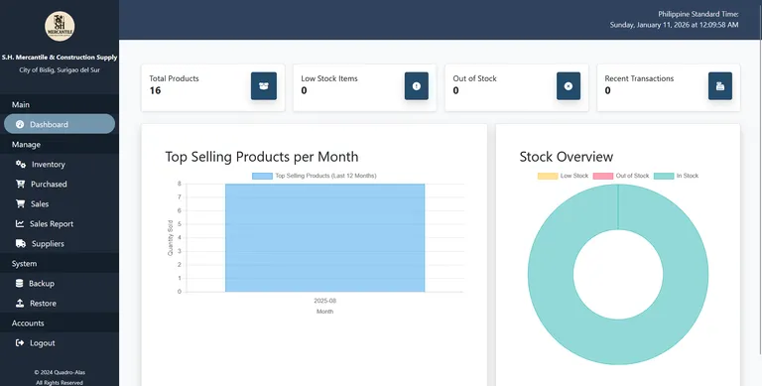Click the yellow Low Stock color swatch
Viewport: 762px width, 386px height.
pos(548,176)
